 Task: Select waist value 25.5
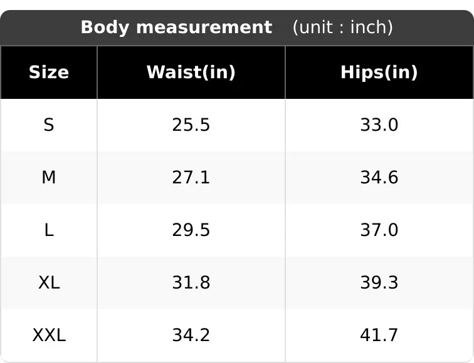point(191,125)
